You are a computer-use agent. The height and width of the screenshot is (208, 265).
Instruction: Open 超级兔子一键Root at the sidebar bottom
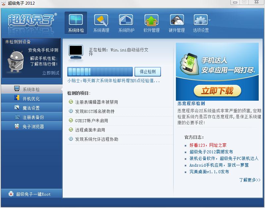[31, 194]
